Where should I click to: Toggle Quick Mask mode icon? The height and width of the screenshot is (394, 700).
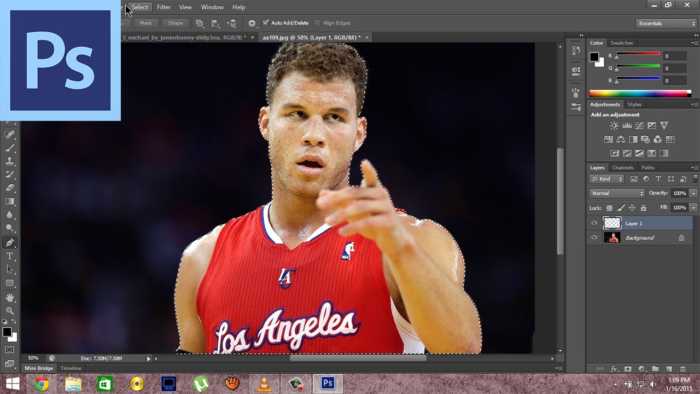click(x=10, y=349)
